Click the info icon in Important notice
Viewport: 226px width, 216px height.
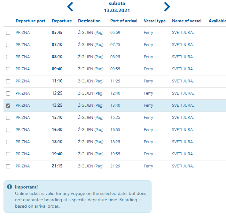point(10,187)
